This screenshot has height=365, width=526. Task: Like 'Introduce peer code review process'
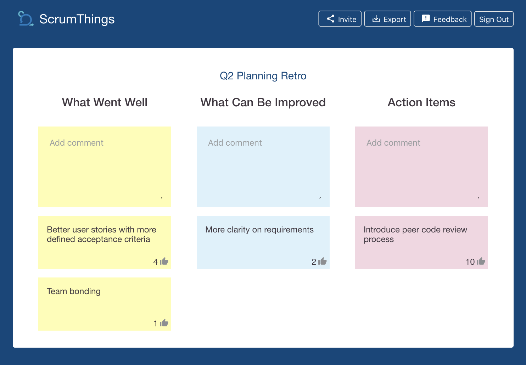point(481,262)
